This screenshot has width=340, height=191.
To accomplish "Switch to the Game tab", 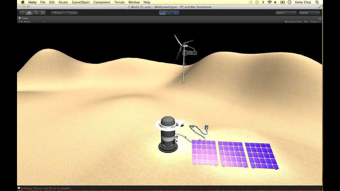I will click(x=24, y=18).
